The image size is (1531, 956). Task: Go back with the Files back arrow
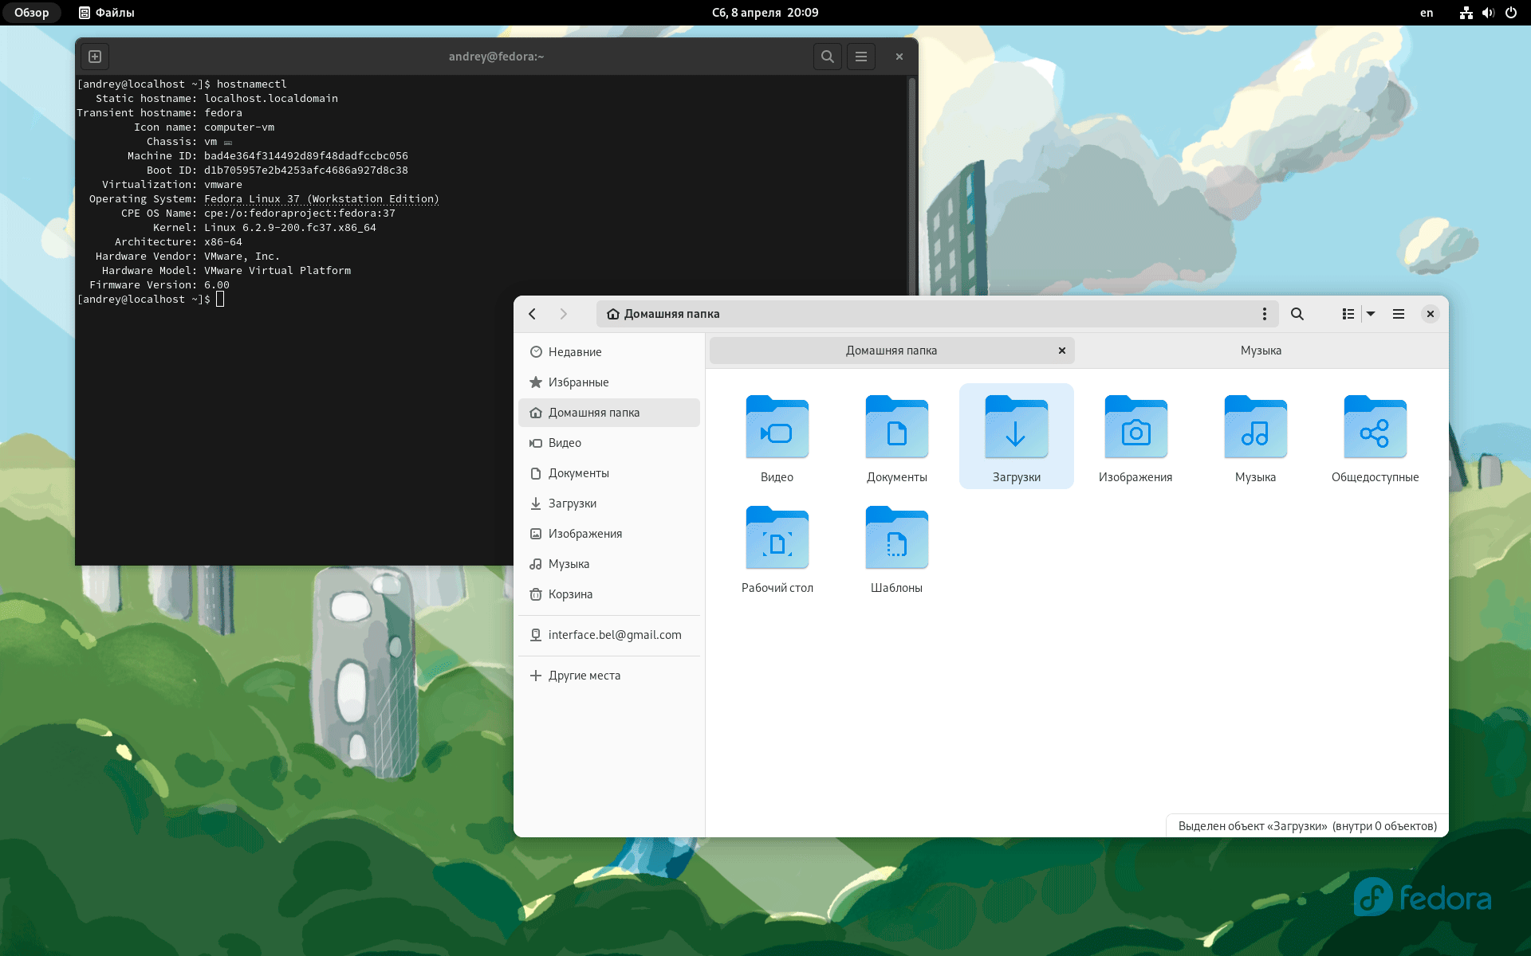[x=533, y=314]
